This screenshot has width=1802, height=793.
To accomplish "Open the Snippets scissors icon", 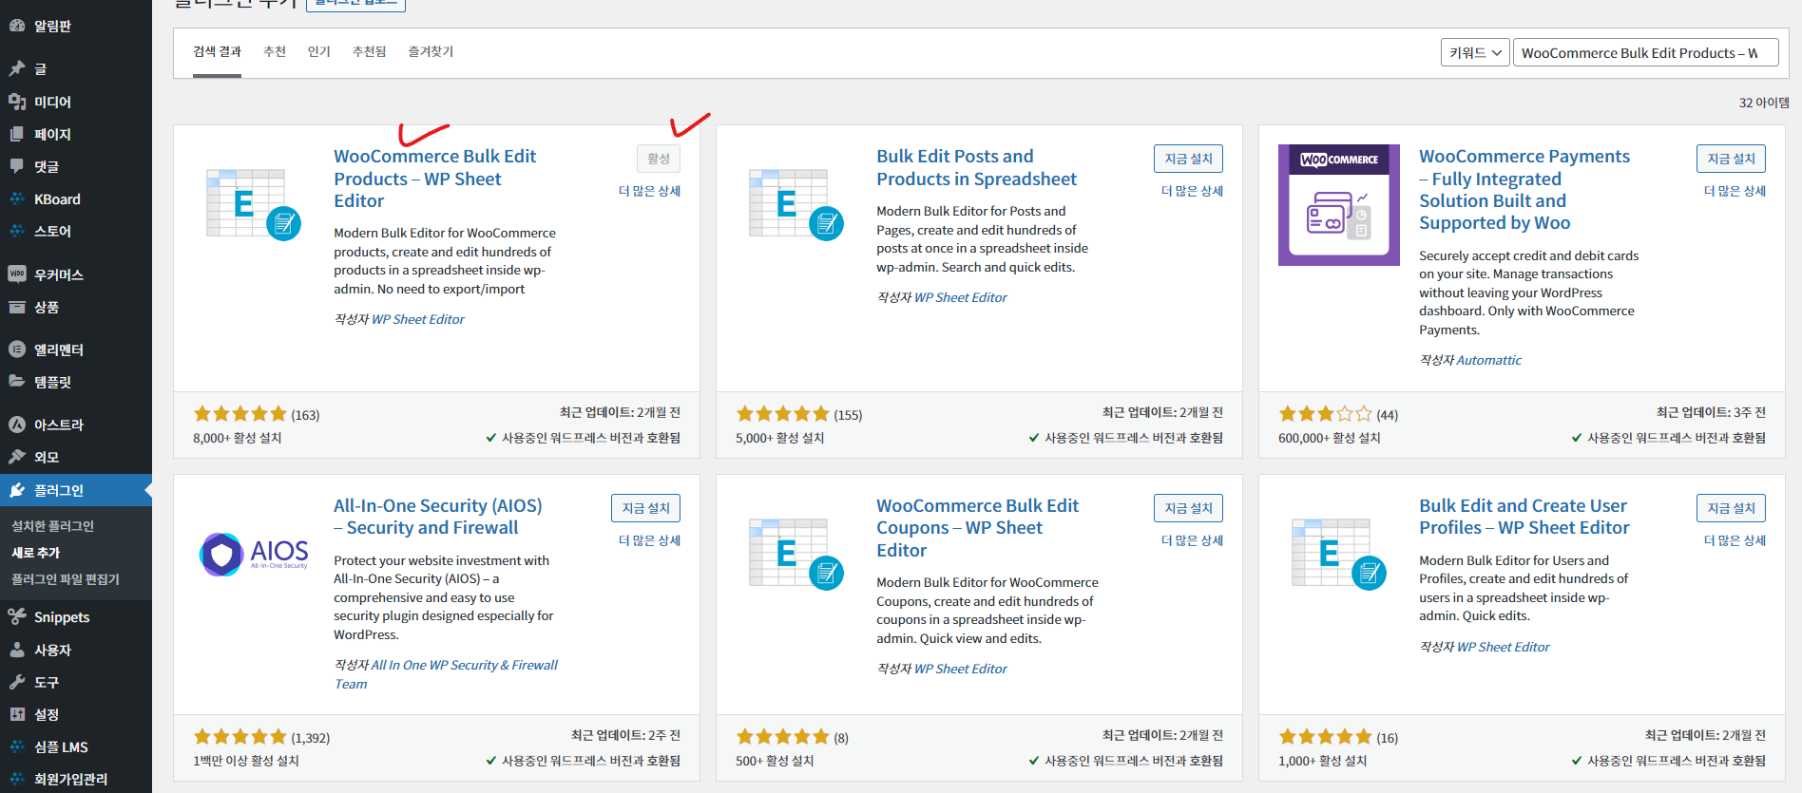I will point(17,617).
